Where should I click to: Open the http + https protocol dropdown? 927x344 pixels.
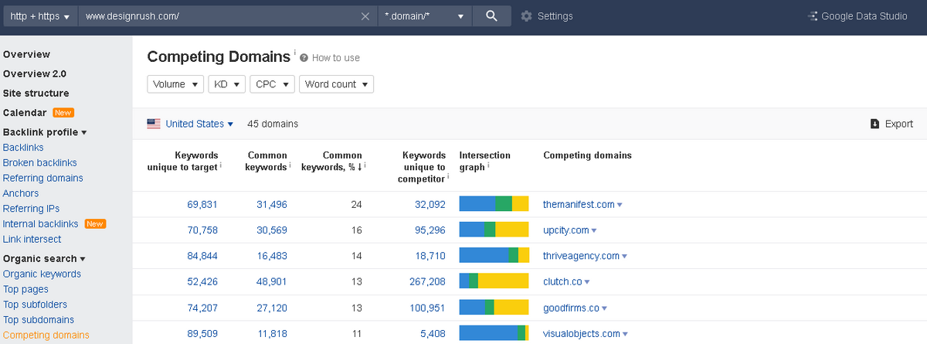coord(39,16)
